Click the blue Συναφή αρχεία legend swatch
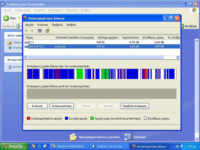200x150 pixels. (66, 118)
